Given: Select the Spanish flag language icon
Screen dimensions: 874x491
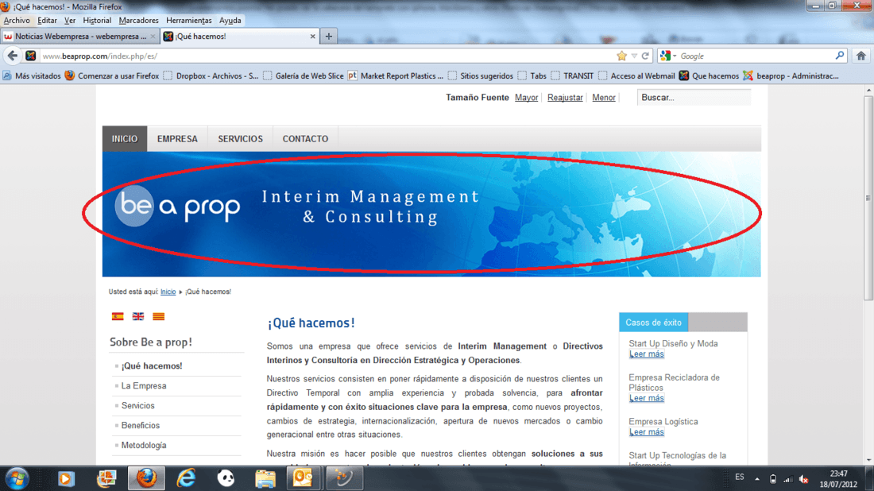Looking at the screenshot, I should (118, 316).
